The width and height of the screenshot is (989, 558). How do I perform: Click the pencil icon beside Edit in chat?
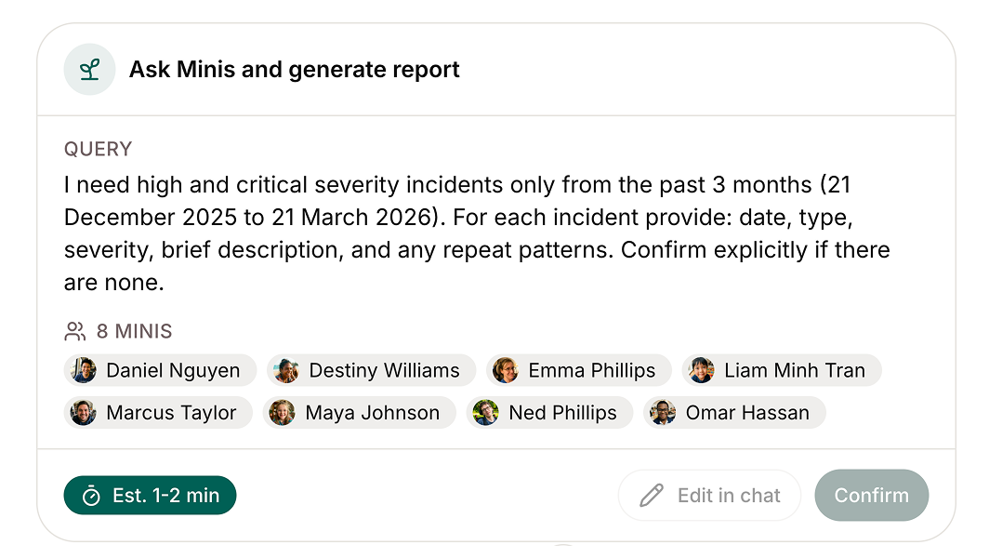click(x=652, y=496)
